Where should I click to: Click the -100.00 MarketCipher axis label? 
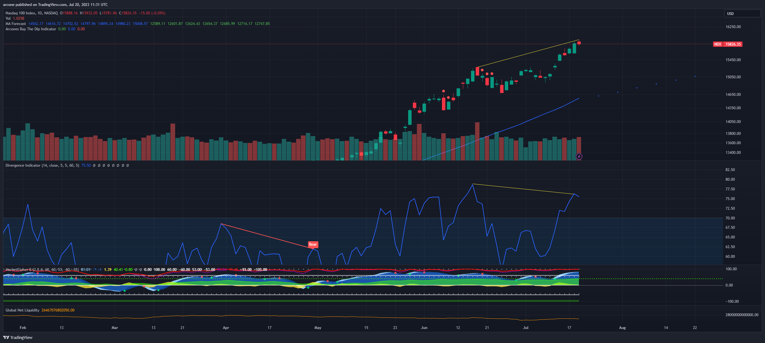tap(732, 301)
